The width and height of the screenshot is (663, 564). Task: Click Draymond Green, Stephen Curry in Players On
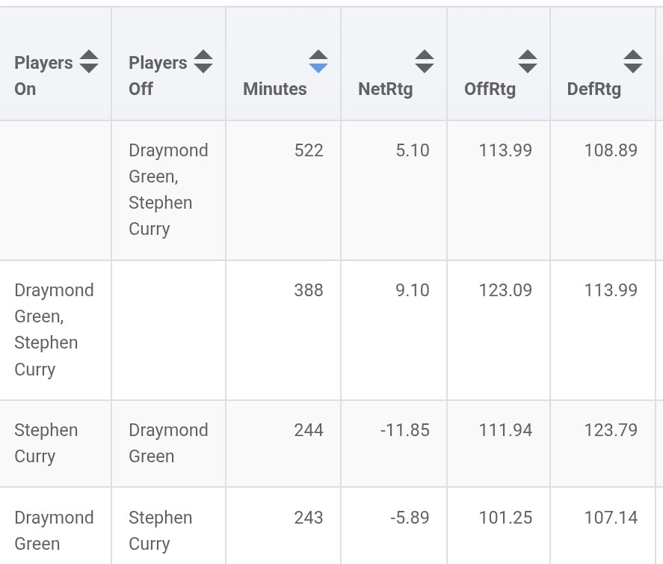point(54,329)
